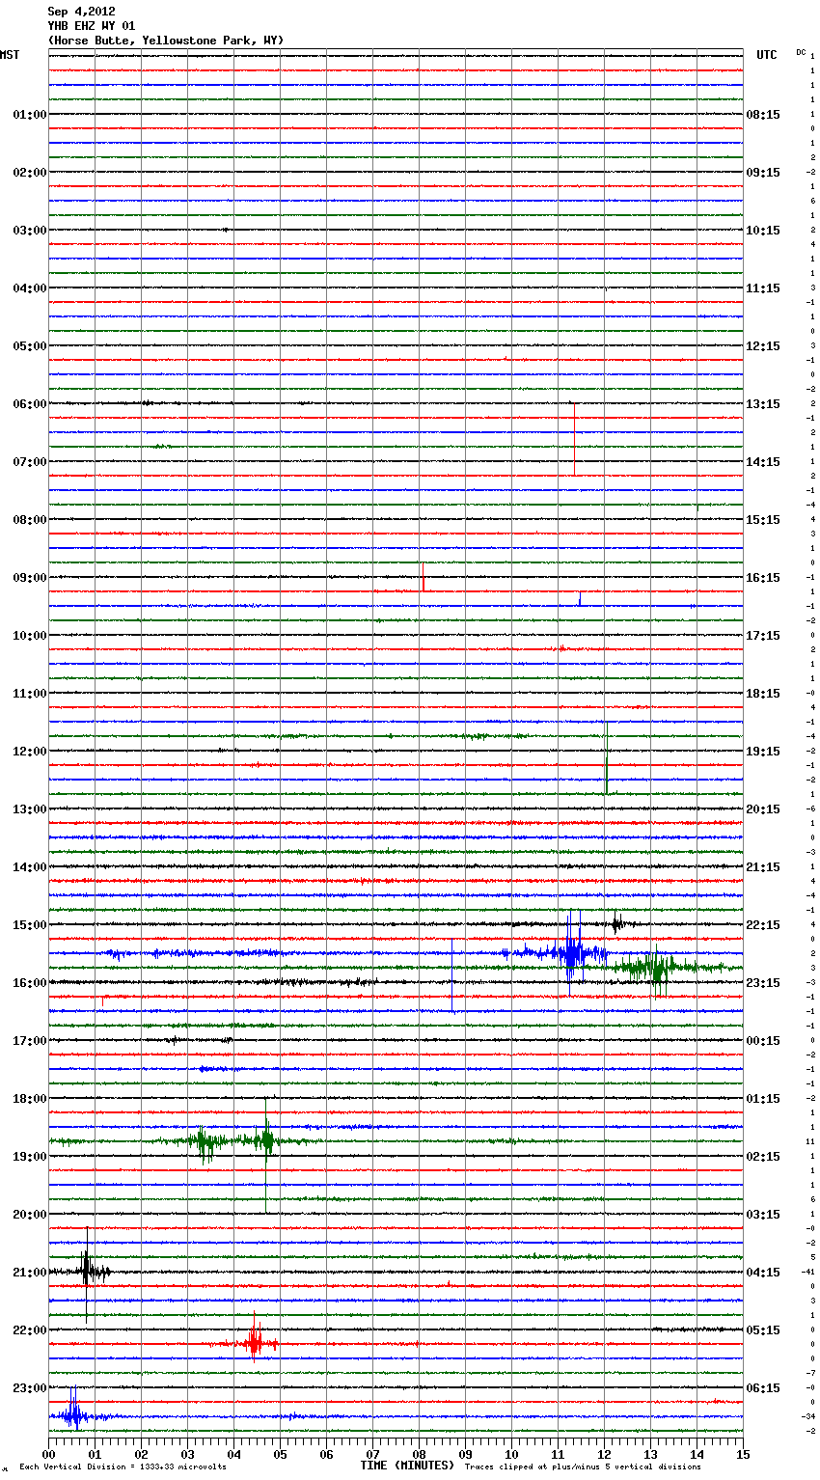Click the 10:15 UTC row label
The width and height of the screenshot is (820, 1480).
763,231
